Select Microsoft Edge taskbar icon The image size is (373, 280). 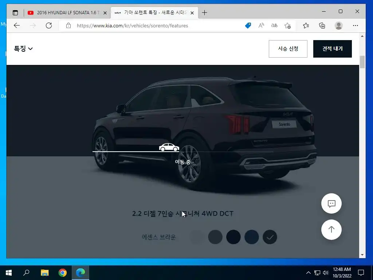(81, 273)
